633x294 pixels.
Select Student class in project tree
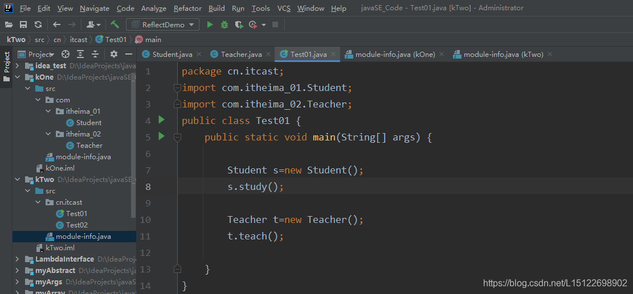coord(84,122)
